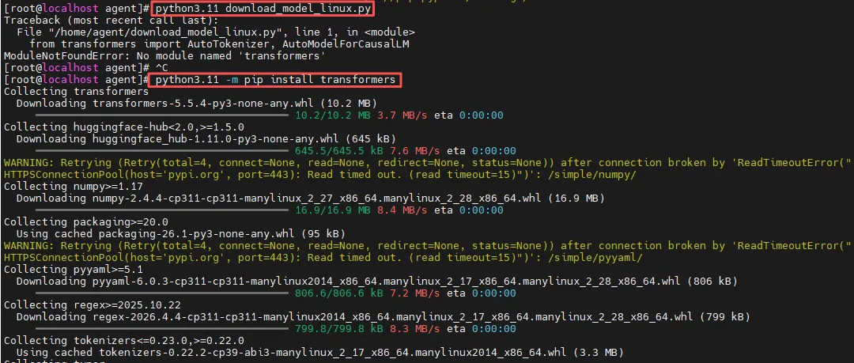Click 'Using cached packaging-26.1-py3-none-any.whl' line
The height and width of the screenshot is (363, 854).
(x=181, y=234)
